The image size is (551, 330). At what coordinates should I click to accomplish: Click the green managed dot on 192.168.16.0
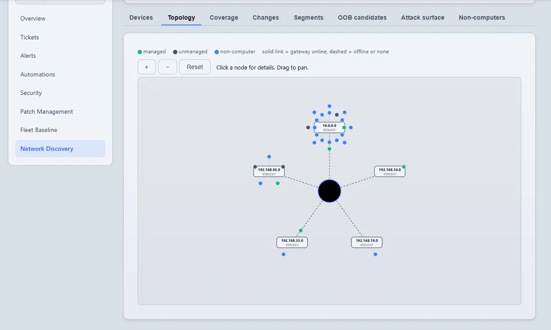(x=404, y=167)
